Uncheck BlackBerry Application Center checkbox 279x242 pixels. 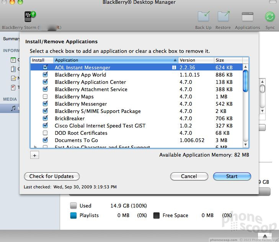click(45, 82)
